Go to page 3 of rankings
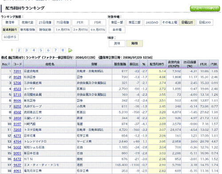This screenshot has height=174, width=222. (x=26, y=50)
